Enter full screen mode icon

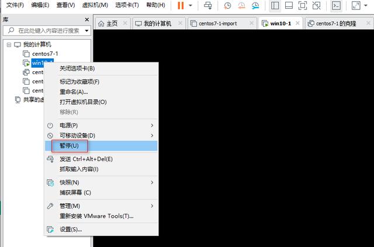pos(303,5)
